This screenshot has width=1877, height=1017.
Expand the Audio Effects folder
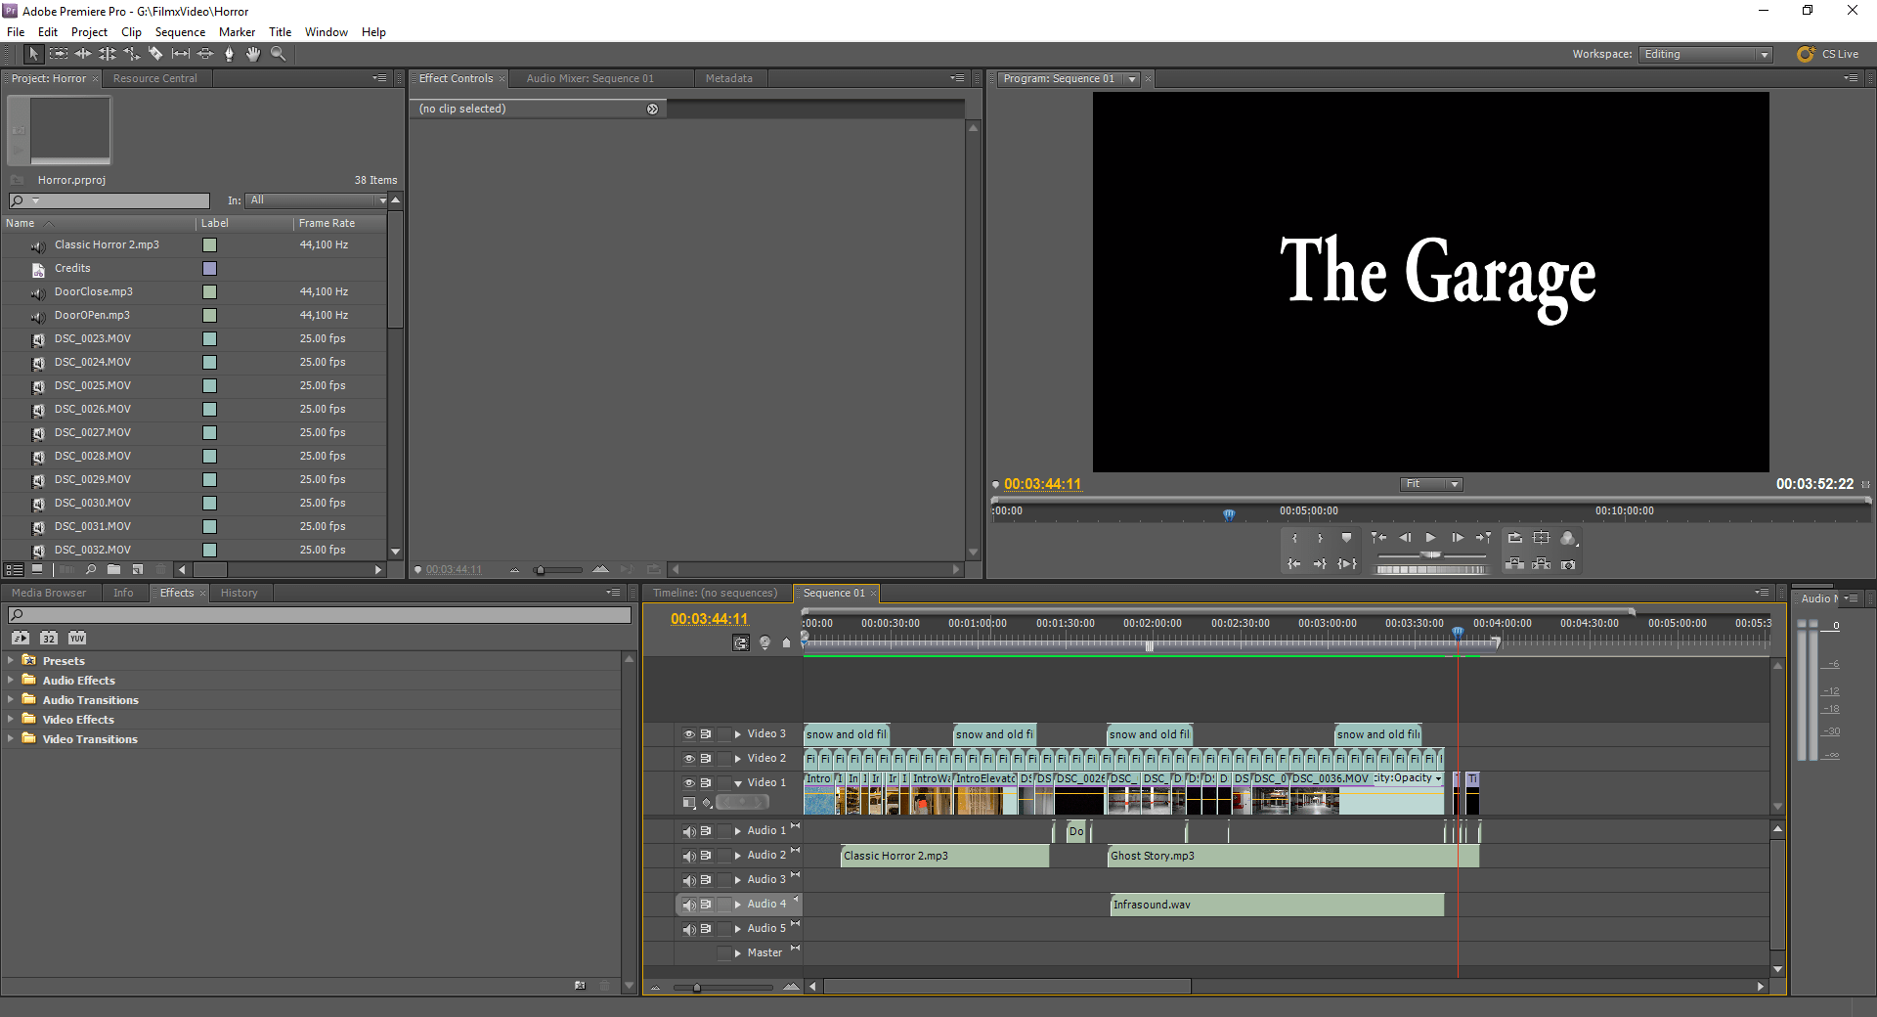click(x=11, y=681)
